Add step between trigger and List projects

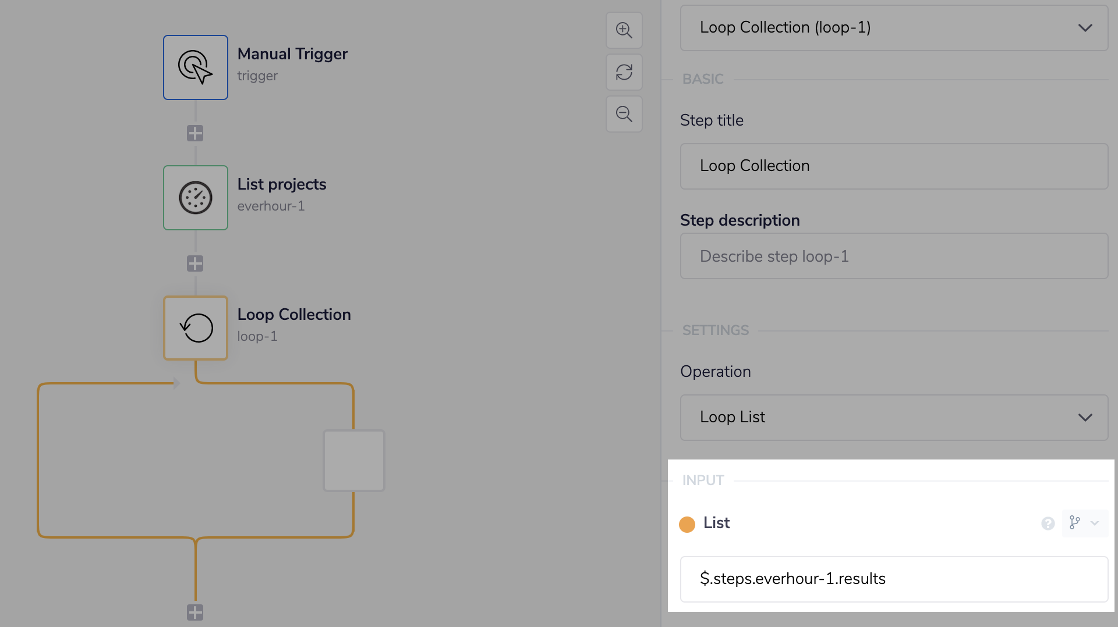pos(195,133)
